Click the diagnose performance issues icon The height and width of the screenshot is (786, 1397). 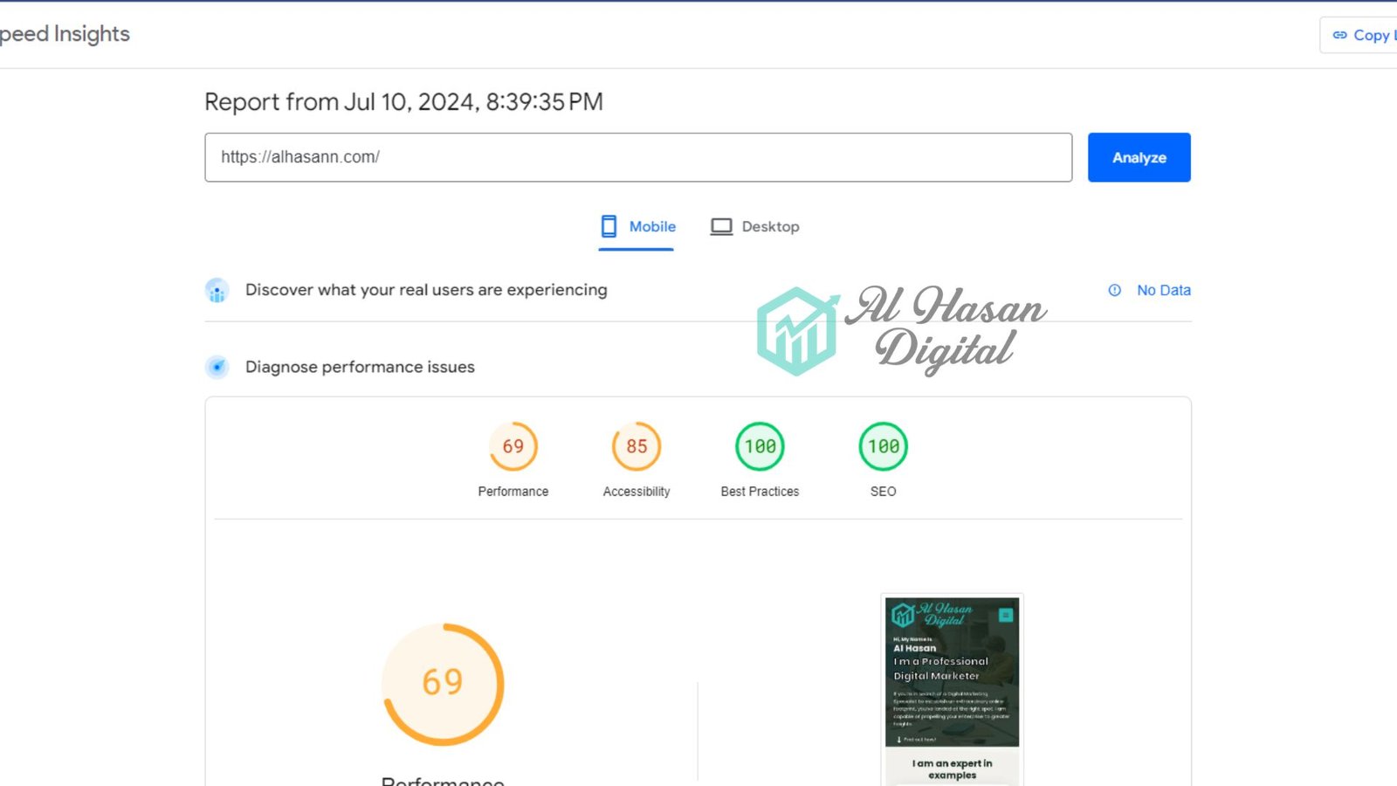click(x=217, y=367)
